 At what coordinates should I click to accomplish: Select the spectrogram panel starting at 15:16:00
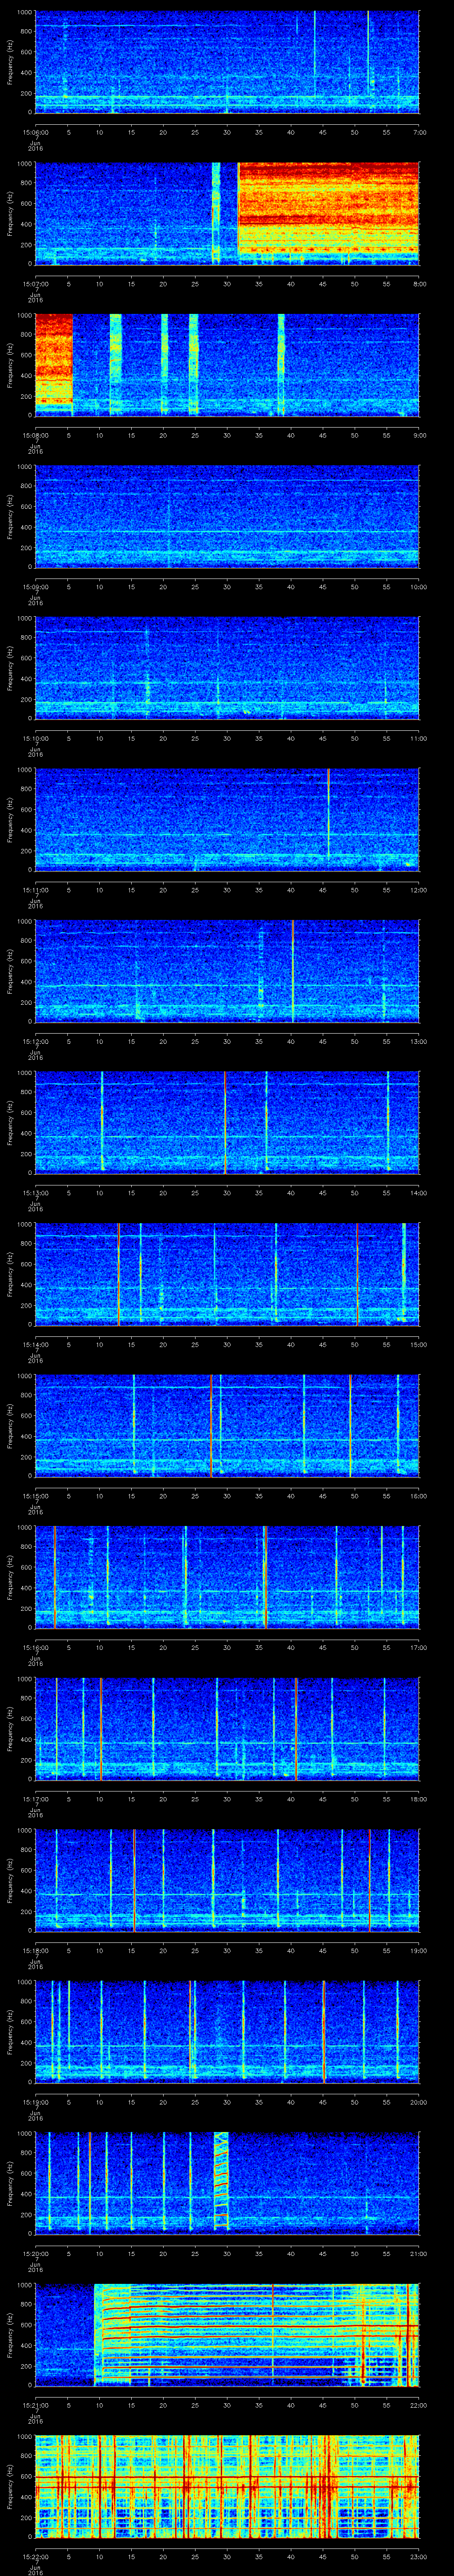point(227,1576)
